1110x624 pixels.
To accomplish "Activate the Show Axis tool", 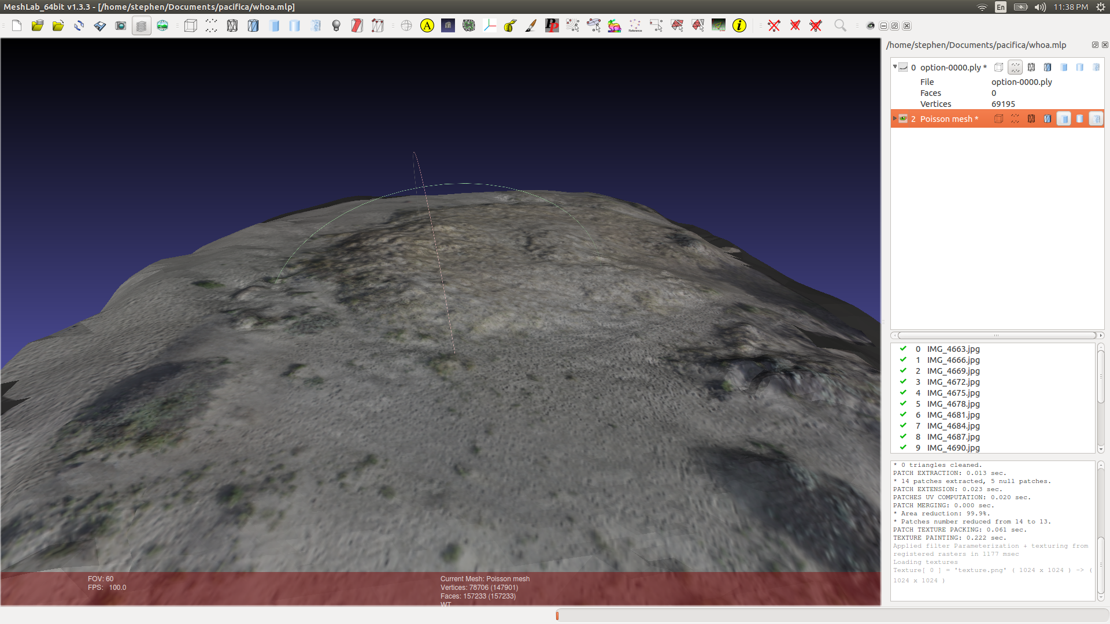I will [x=490, y=26].
